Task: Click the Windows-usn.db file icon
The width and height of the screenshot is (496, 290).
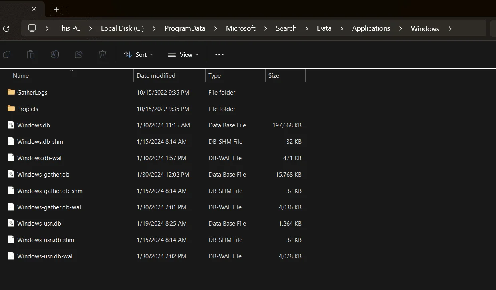Action: [11, 223]
